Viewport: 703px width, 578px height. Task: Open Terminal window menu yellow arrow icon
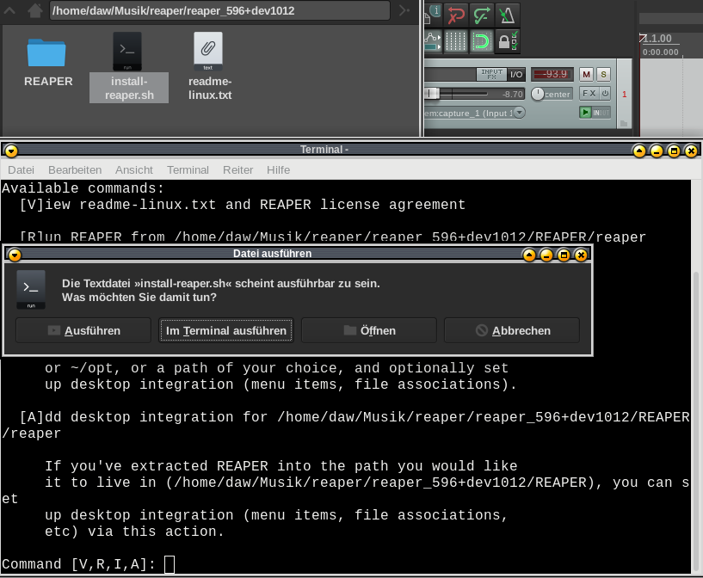pos(11,151)
